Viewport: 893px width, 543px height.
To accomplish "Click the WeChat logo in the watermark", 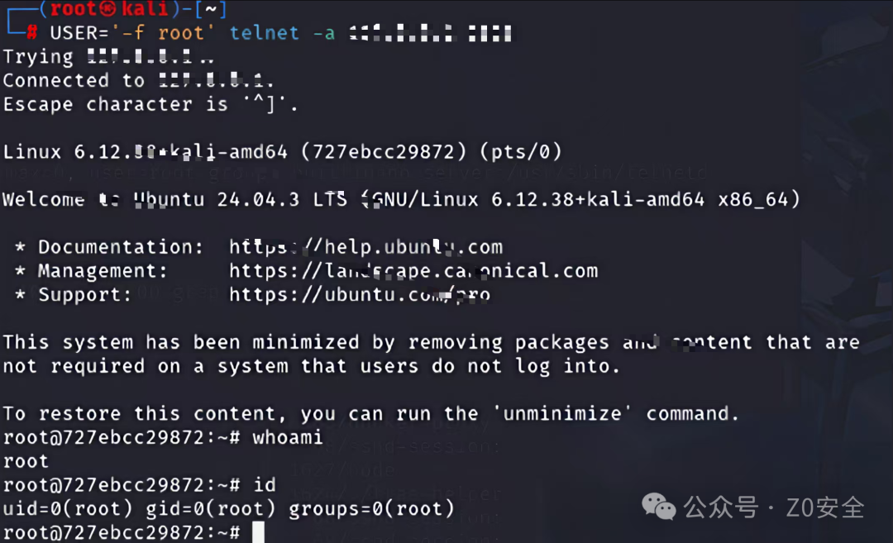I will (x=659, y=507).
